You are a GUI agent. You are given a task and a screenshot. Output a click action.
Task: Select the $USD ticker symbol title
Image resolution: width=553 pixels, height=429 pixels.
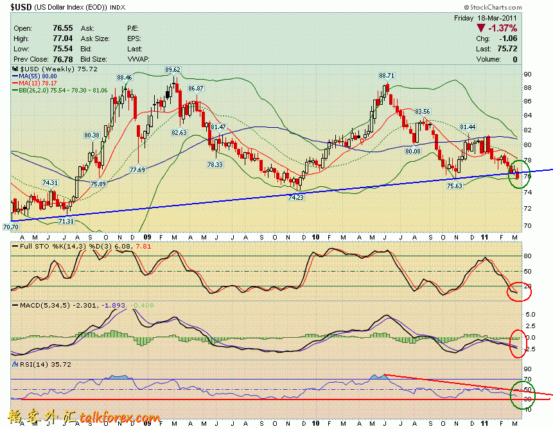21,7
